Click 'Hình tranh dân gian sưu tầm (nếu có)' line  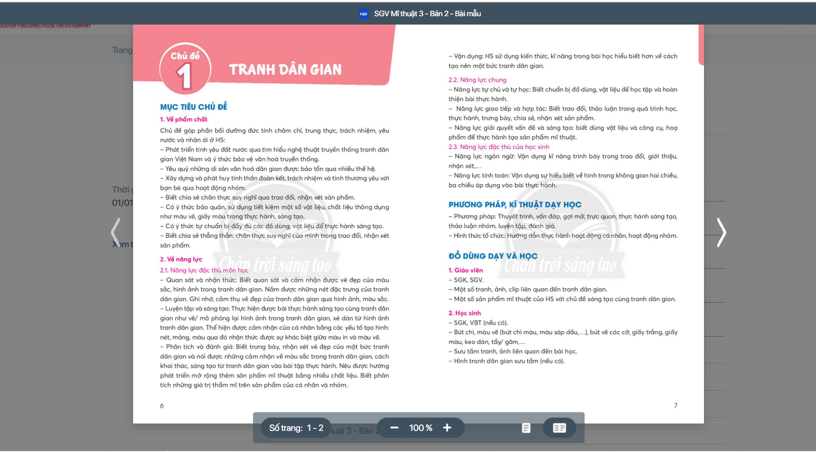coord(506,361)
